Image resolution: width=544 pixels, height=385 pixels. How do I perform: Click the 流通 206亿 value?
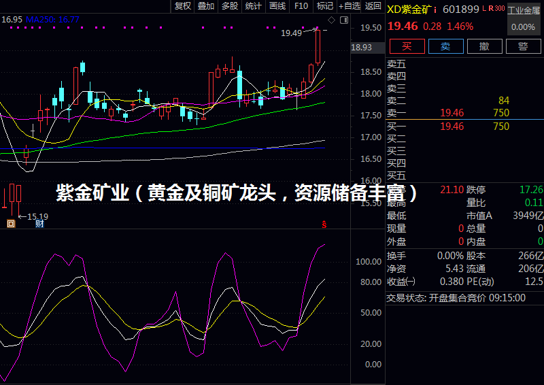531,269
